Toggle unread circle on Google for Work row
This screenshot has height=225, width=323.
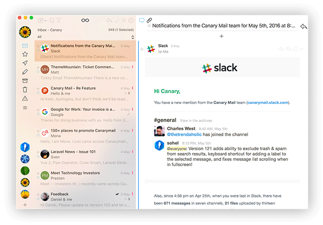38,114
